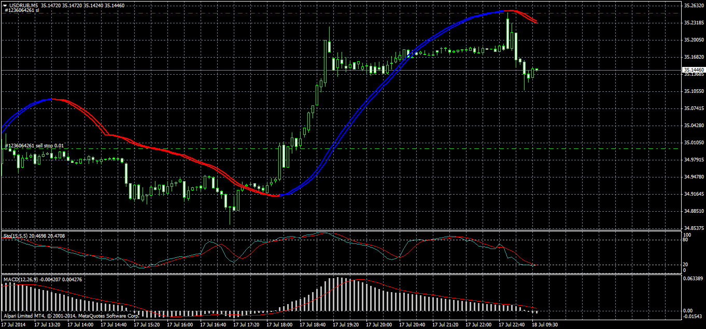Click the MACD scale value -0.01543

(693, 316)
